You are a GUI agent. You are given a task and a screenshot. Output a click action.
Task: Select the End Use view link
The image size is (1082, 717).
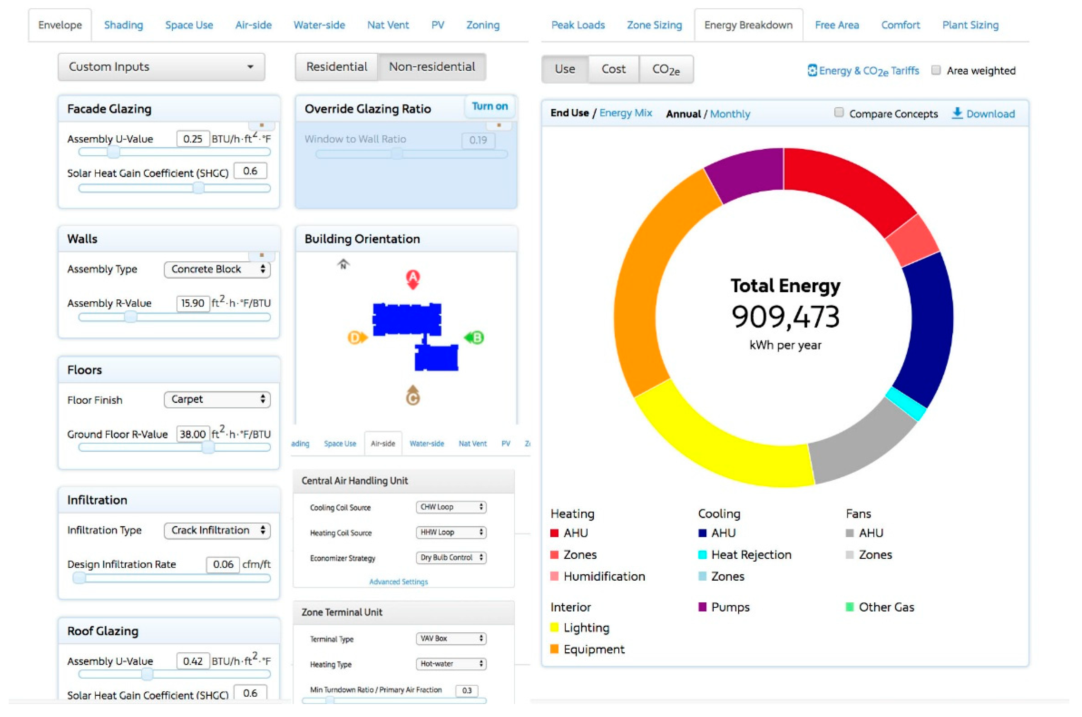click(x=569, y=113)
